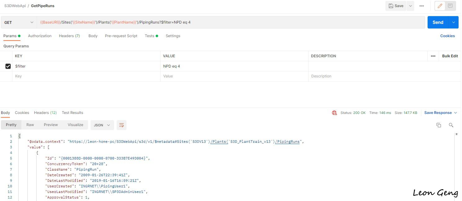462x201 pixels.
Task: Select the Params tab
Action: (x=12, y=36)
